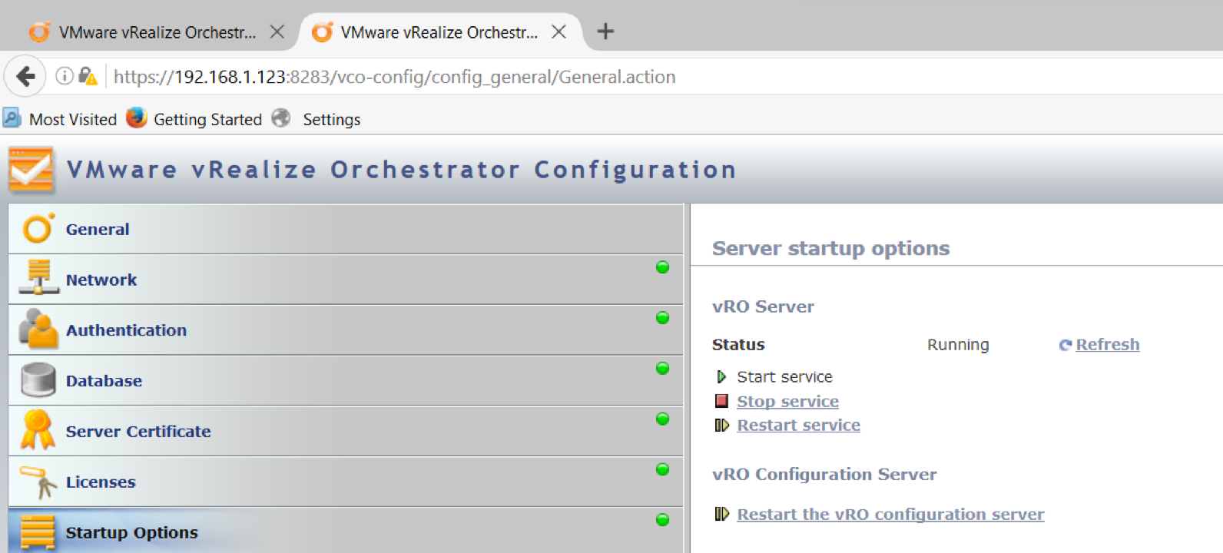Click the Refresh status link

[1107, 345]
